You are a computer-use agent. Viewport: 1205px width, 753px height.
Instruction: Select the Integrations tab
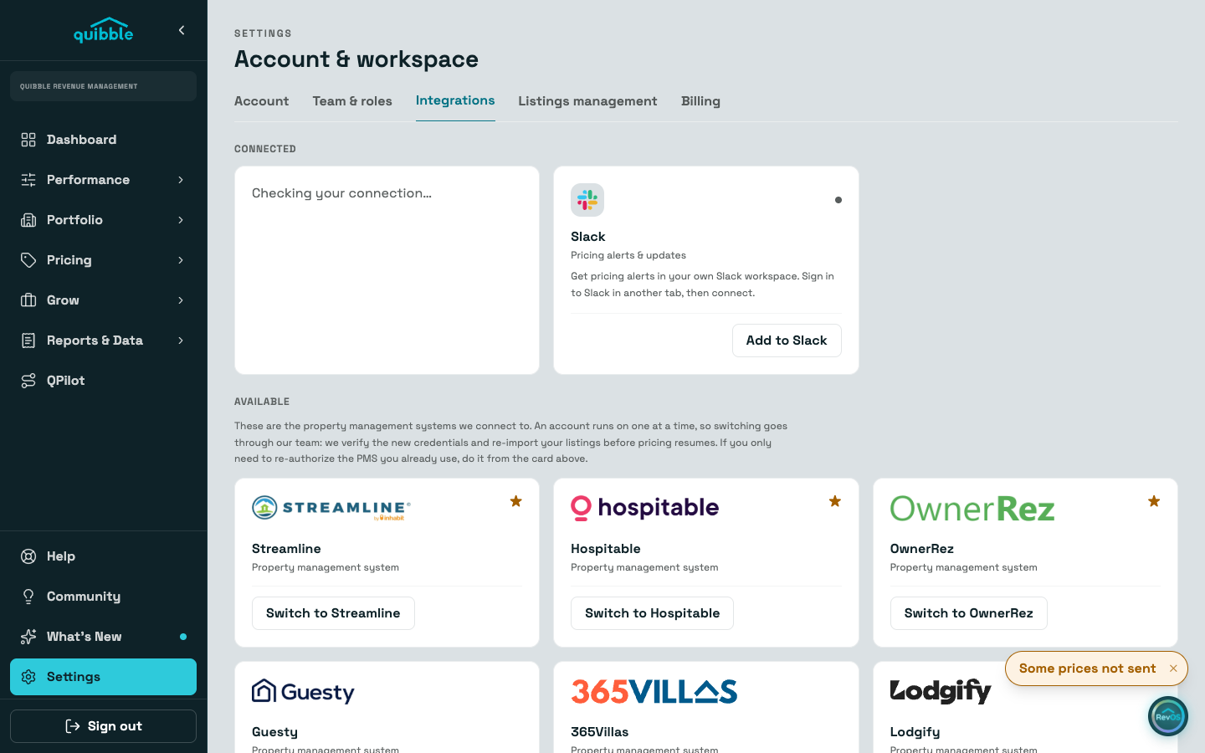click(x=455, y=100)
